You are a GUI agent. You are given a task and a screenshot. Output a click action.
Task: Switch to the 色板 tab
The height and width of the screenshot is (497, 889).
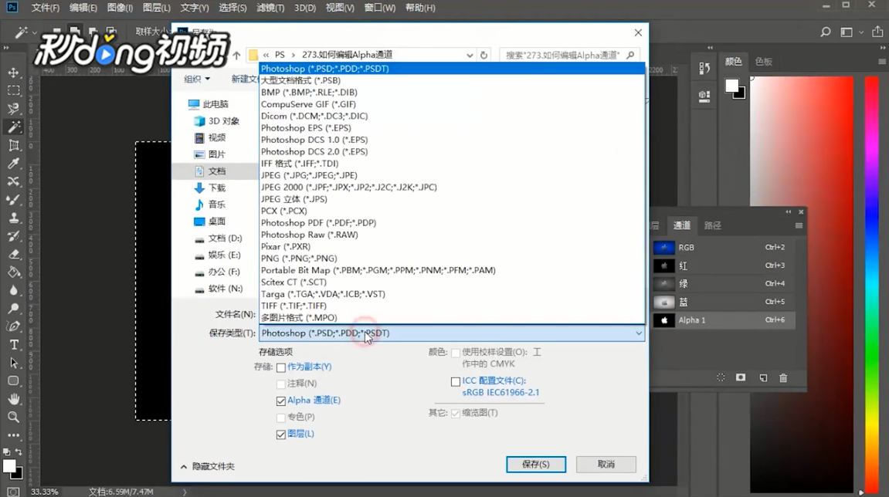click(x=764, y=61)
